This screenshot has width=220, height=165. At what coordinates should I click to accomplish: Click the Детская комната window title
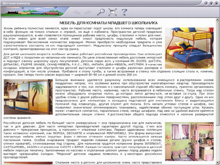[16, 3]
